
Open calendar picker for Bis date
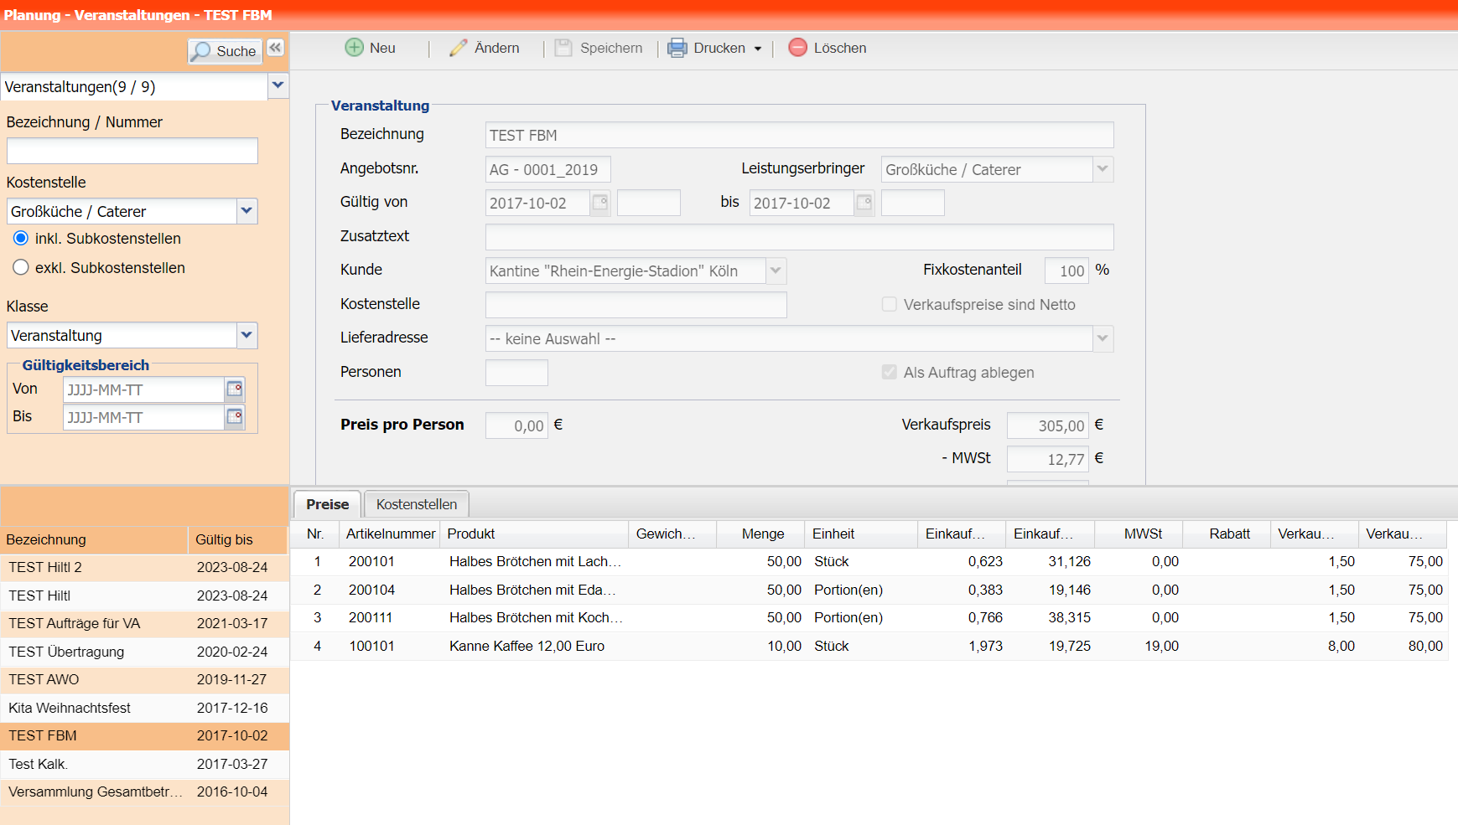[235, 416]
